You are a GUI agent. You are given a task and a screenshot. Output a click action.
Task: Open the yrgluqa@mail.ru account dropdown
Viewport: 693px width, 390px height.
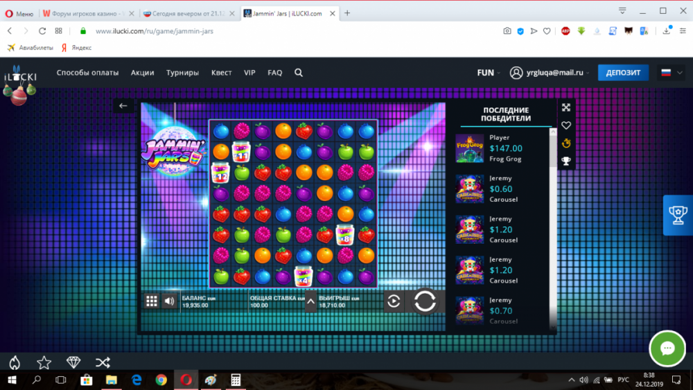(550, 73)
